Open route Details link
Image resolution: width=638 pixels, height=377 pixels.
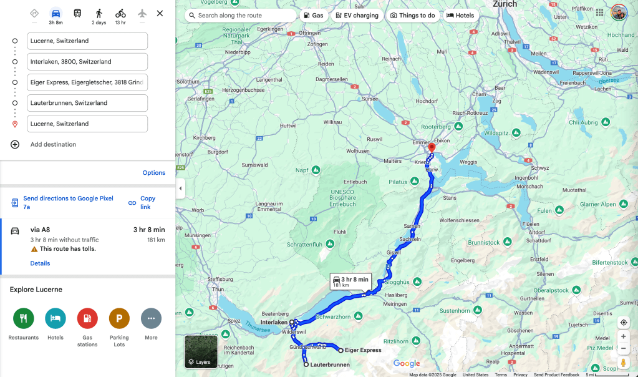[40, 263]
